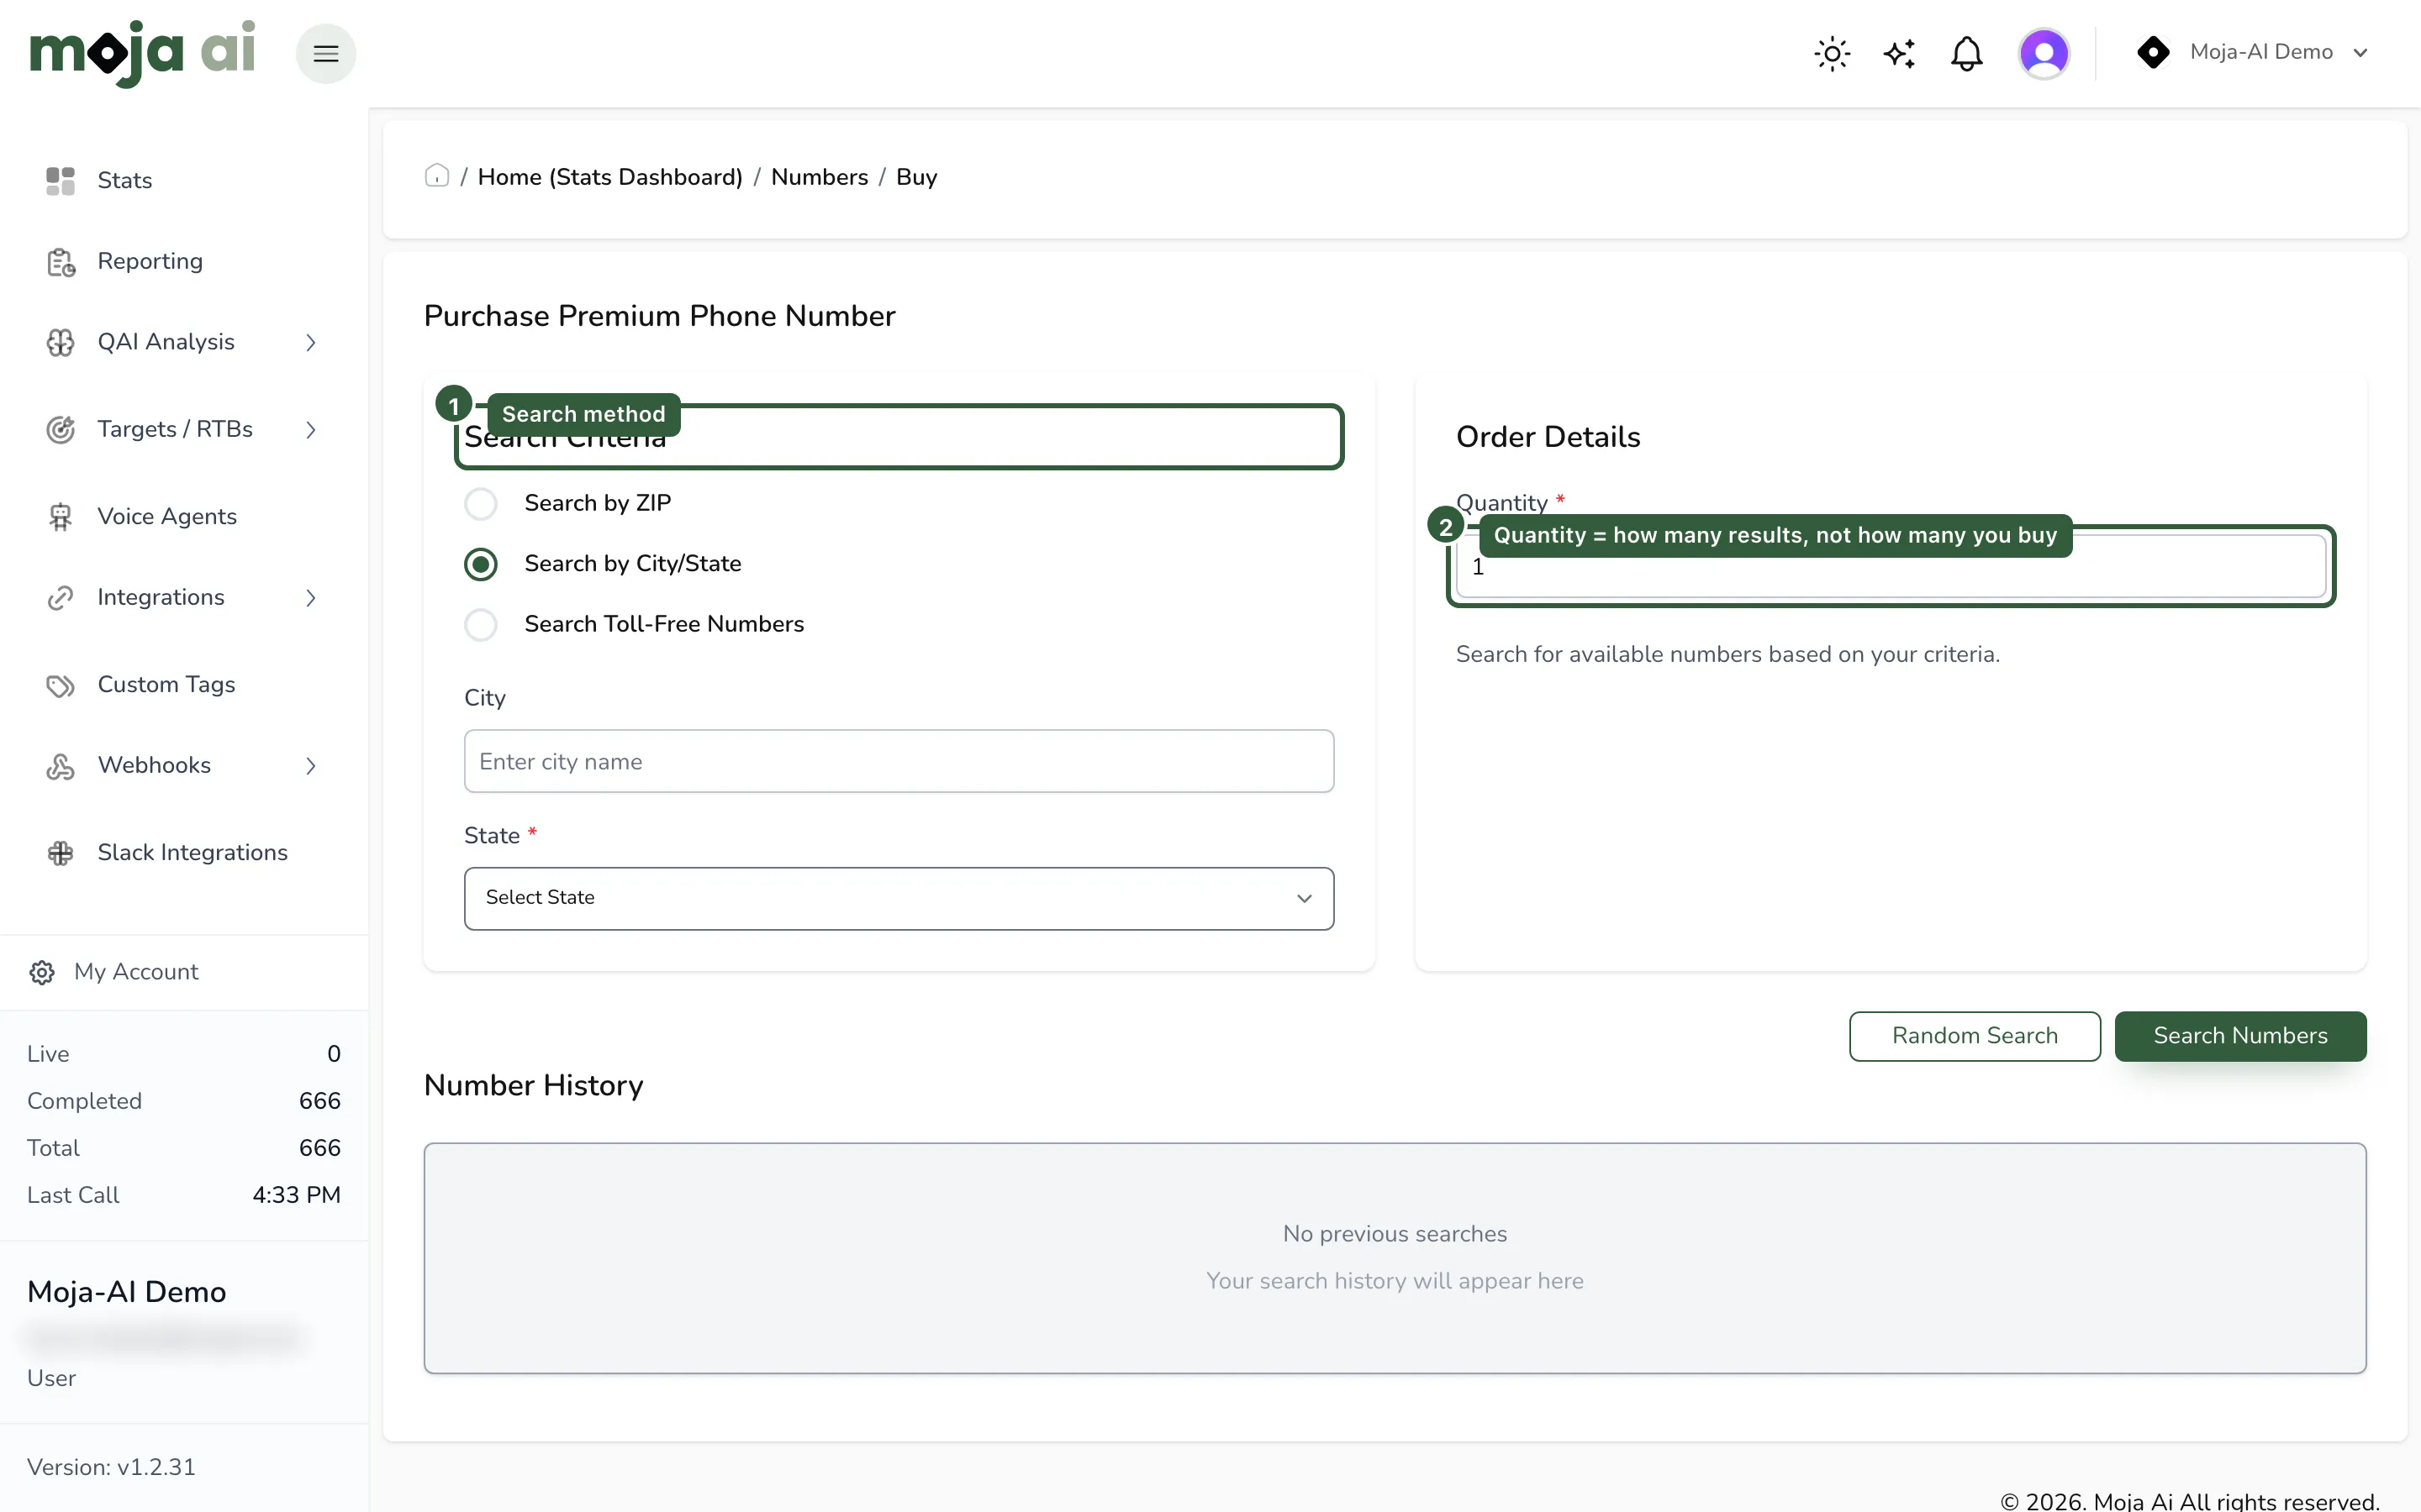Click the Live calls count row
Viewport: 2421px width, 1512px height.
[x=184, y=1054]
